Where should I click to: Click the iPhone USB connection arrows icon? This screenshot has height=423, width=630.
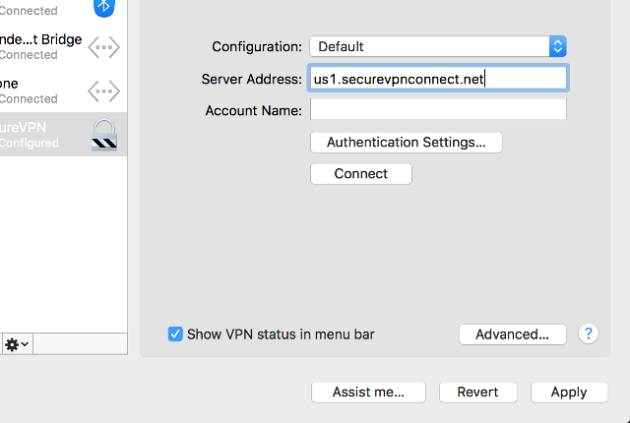104,91
